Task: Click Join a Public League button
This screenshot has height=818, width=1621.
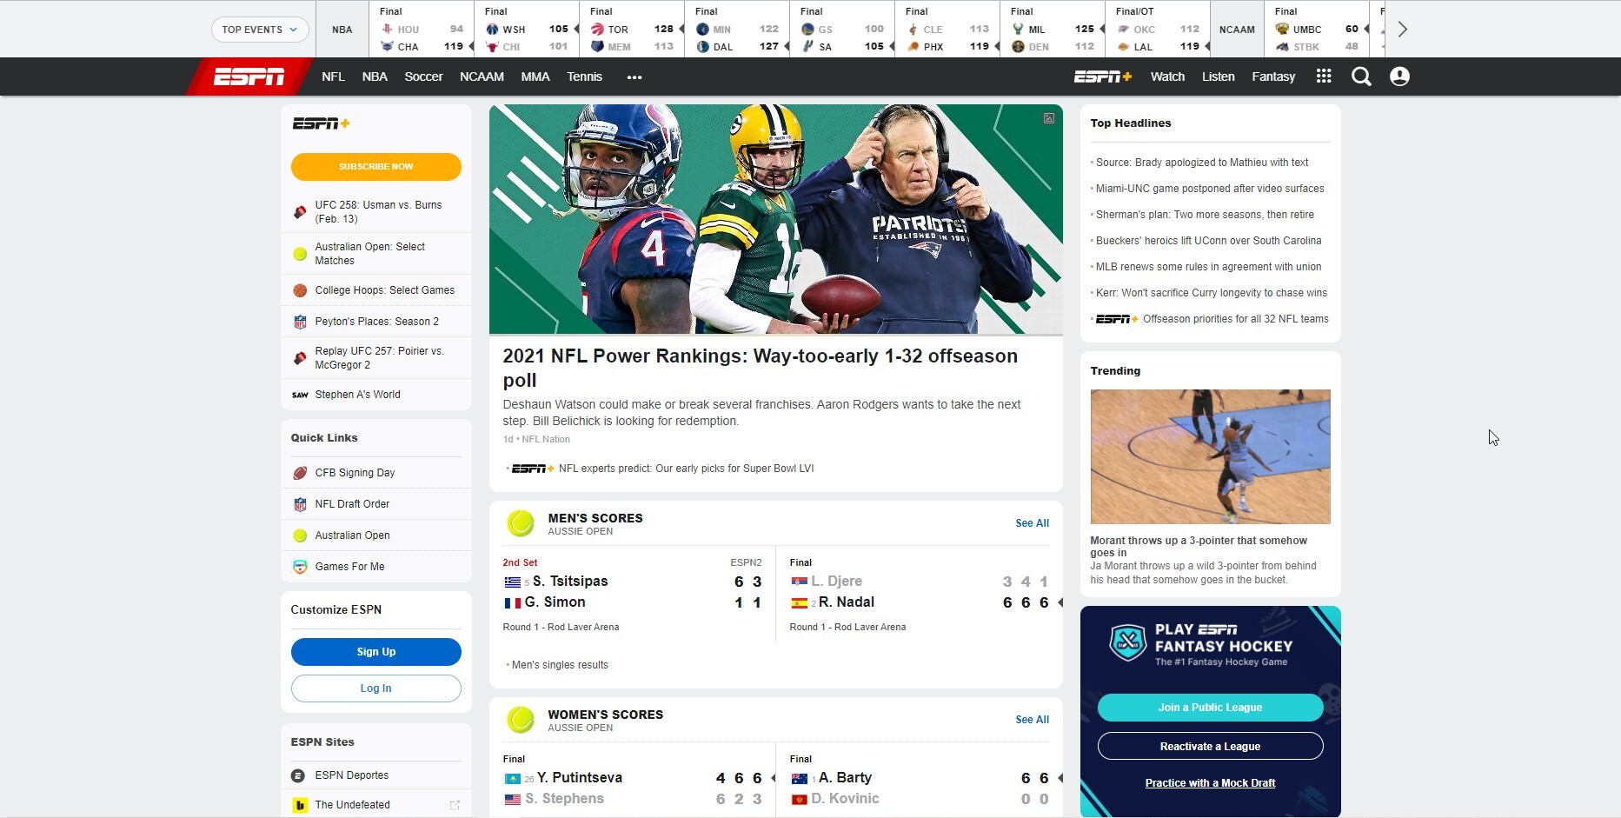Action: click(x=1210, y=708)
